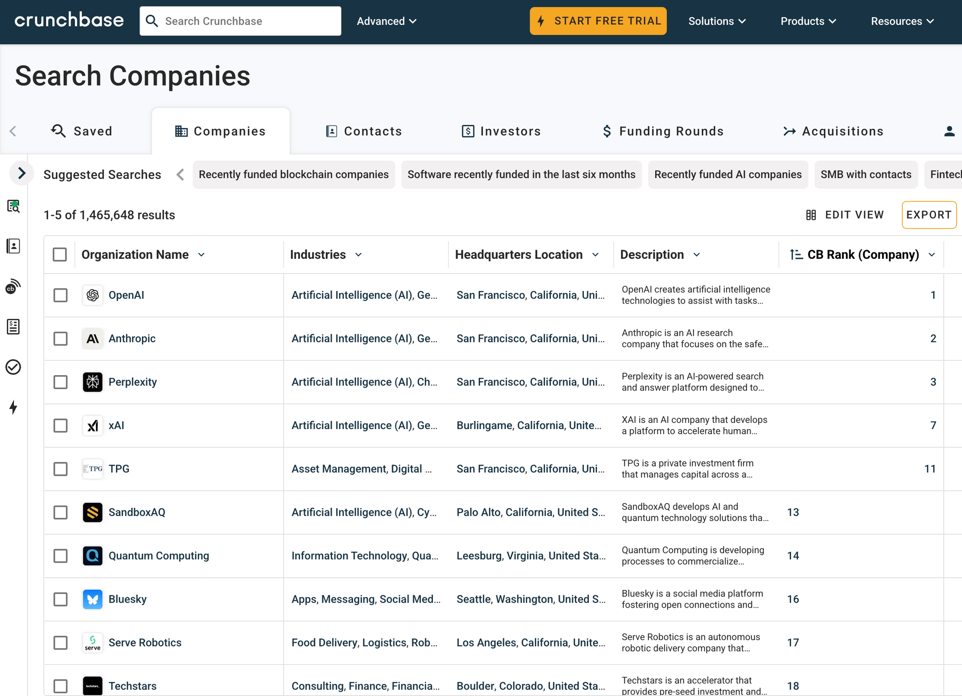Click the Techstars company logo
Image resolution: width=962 pixels, height=696 pixels.
click(93, 686)
